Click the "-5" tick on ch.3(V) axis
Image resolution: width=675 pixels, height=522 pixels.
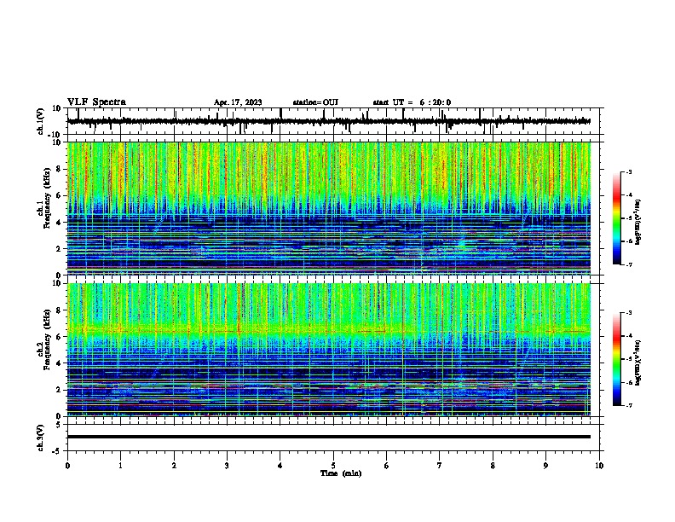[57, 451]
